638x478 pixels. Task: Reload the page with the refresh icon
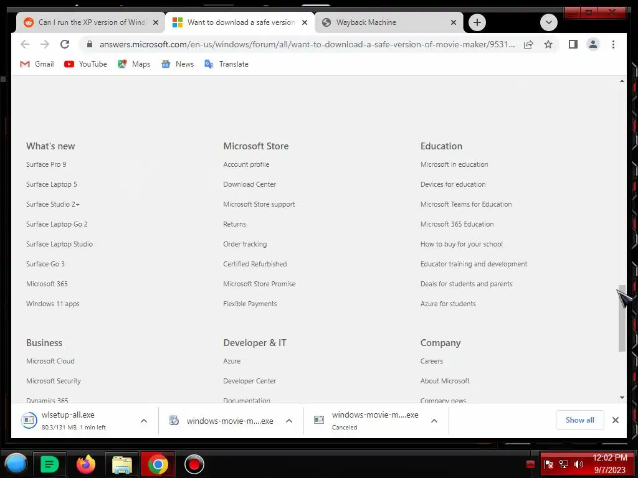[65, 44]
